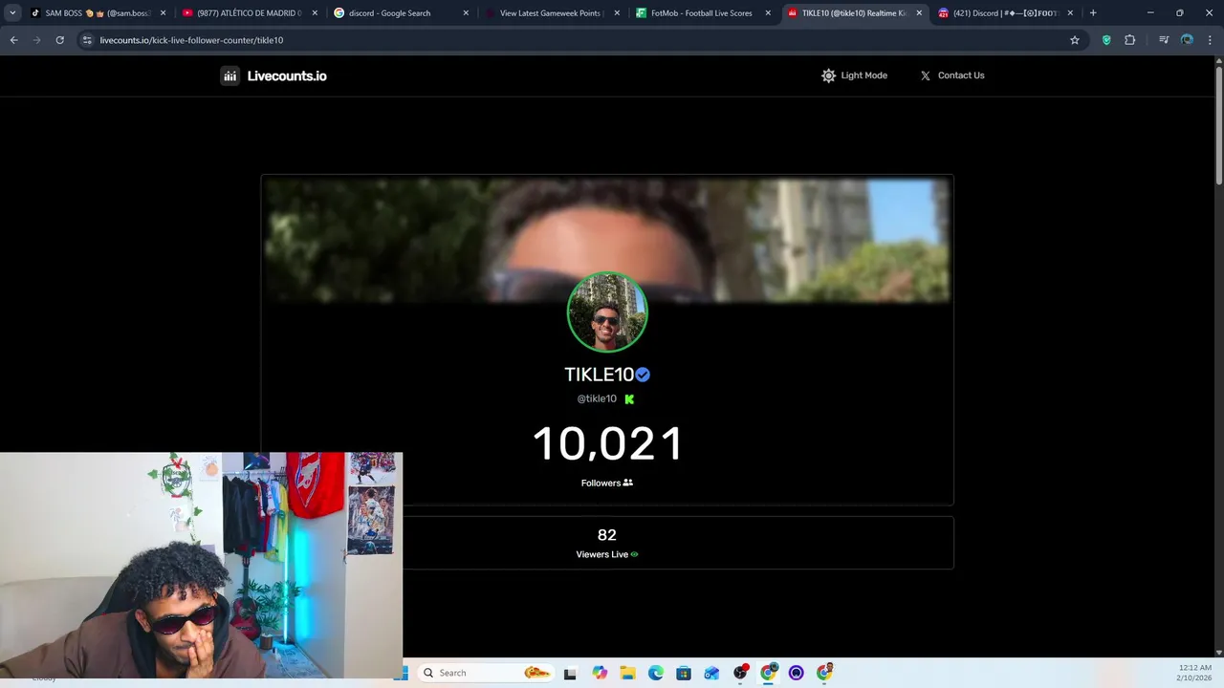The width and height of the screenshot is (1224, 688).
Task: Click the 82 live viewers number
Action: 607,535
